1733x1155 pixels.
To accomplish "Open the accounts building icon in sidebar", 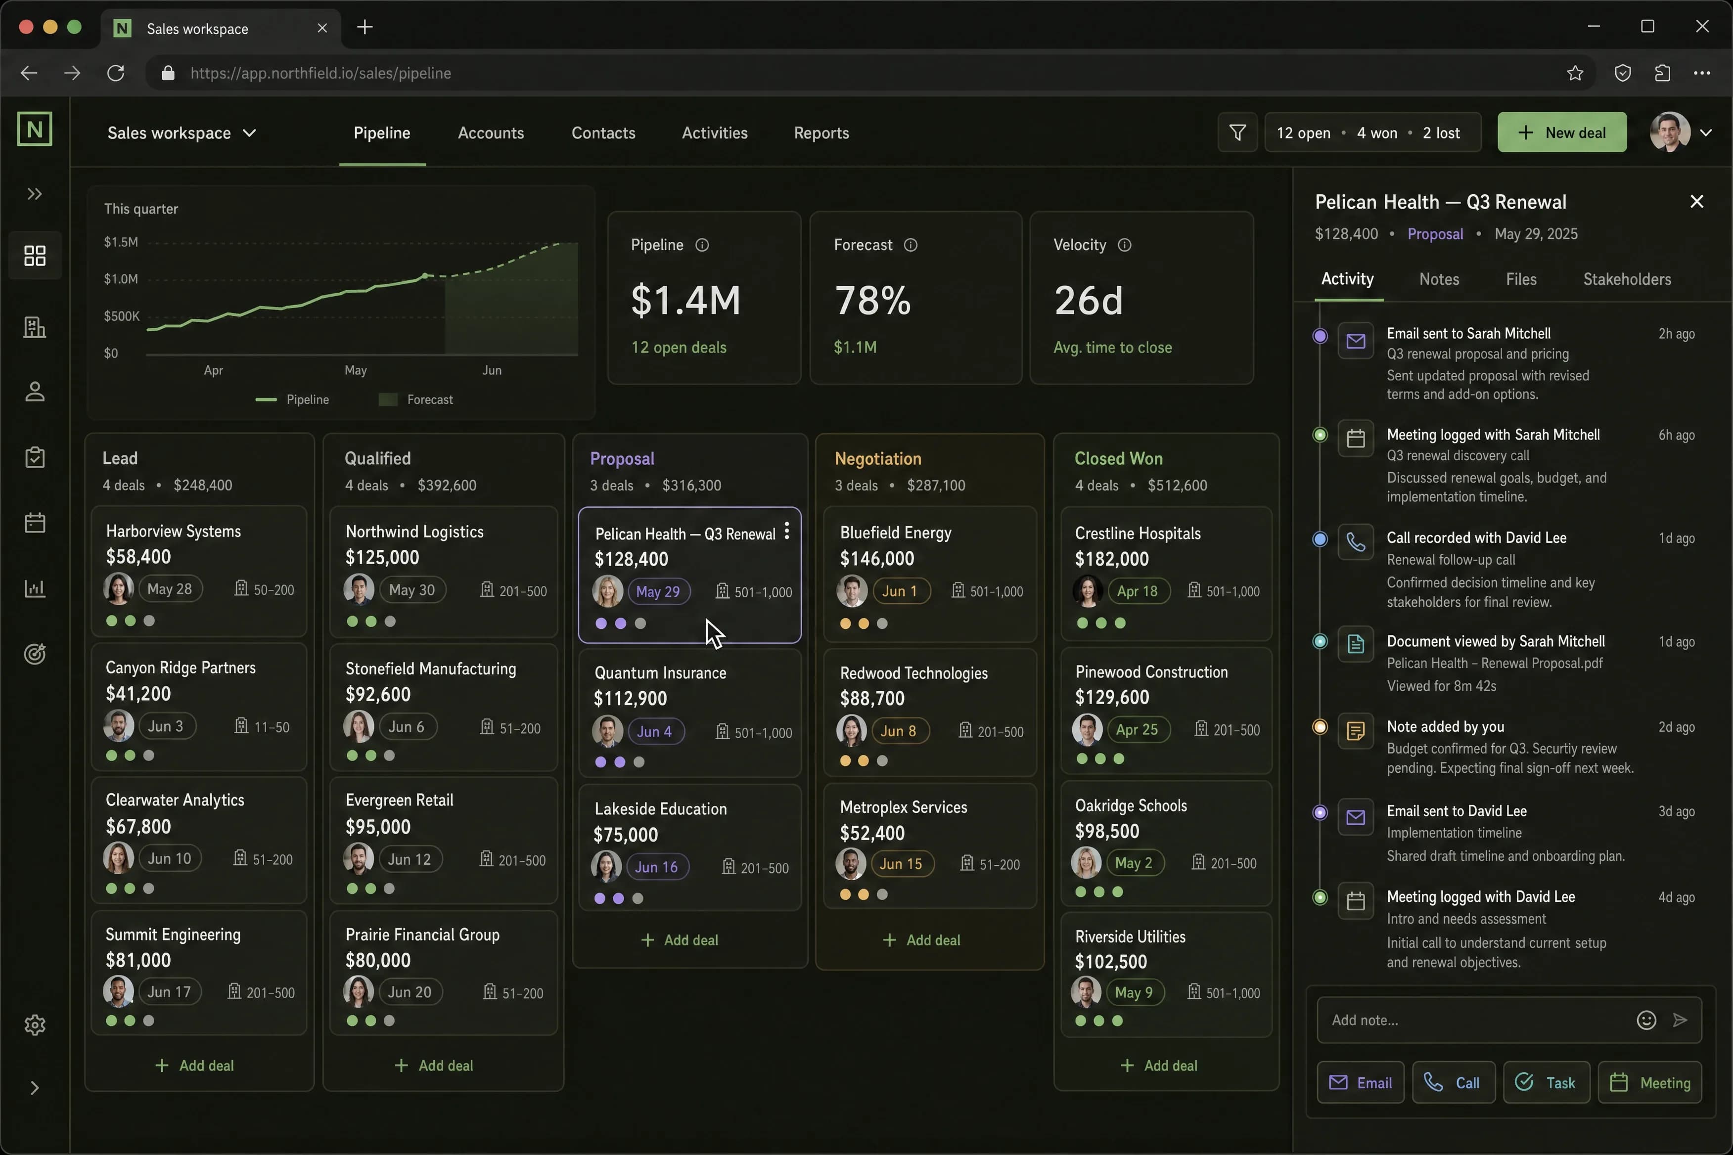I will click(x=35, y=326).
